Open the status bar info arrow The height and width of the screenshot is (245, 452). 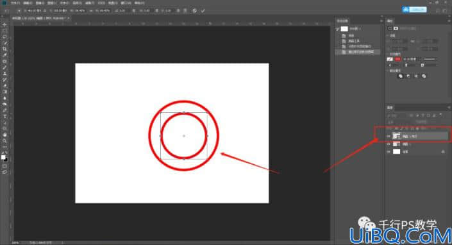click(x=62, y=242)
